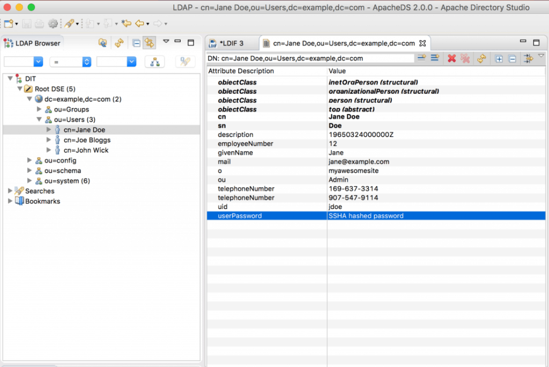Click the DN field of the entry editor
The image size is (549, 367).
pos(310,58)
